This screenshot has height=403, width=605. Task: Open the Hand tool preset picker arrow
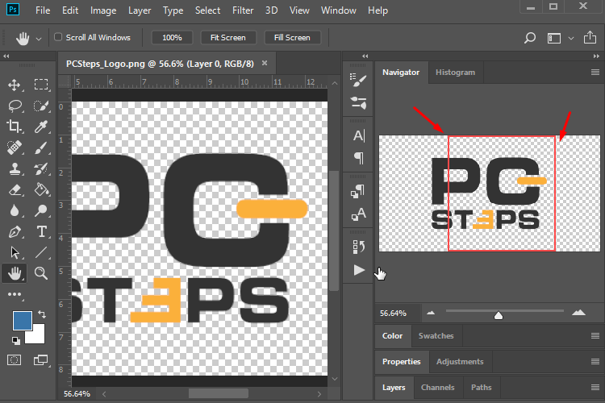point(39,39)
